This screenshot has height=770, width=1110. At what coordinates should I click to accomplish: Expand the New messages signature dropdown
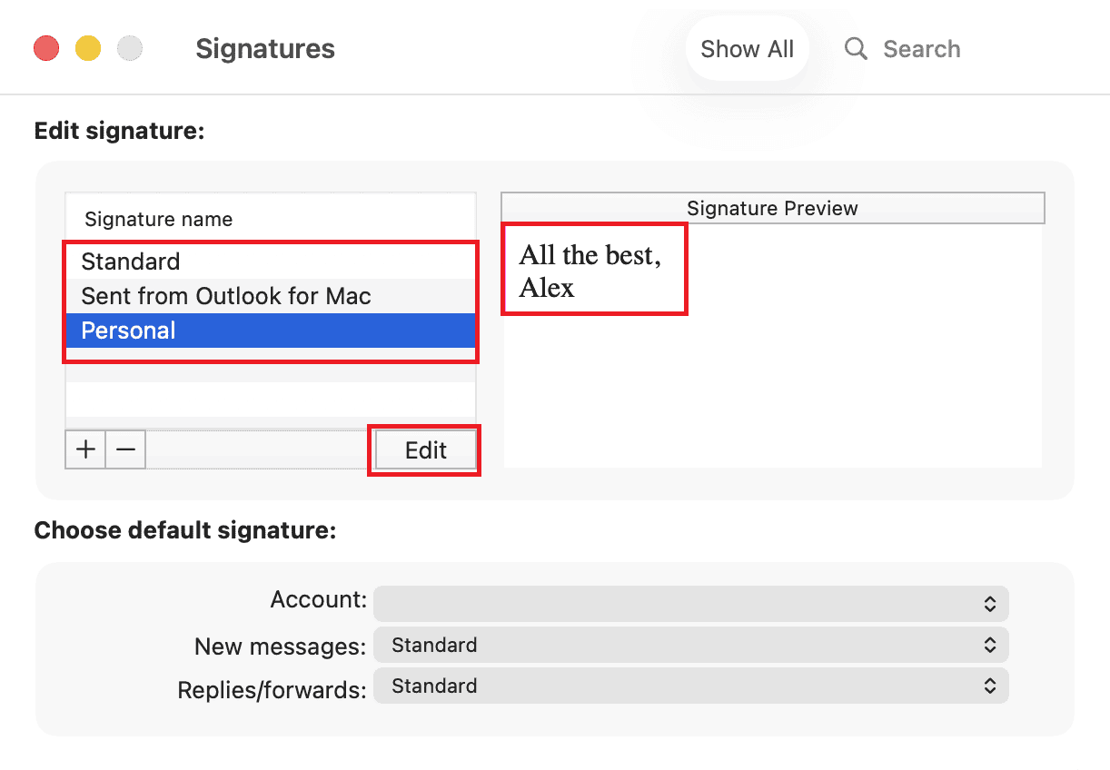coord(690,646)
